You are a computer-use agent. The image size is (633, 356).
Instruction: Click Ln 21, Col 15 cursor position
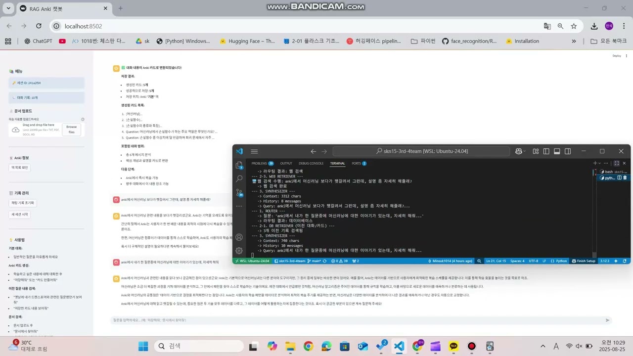[496, 261]
